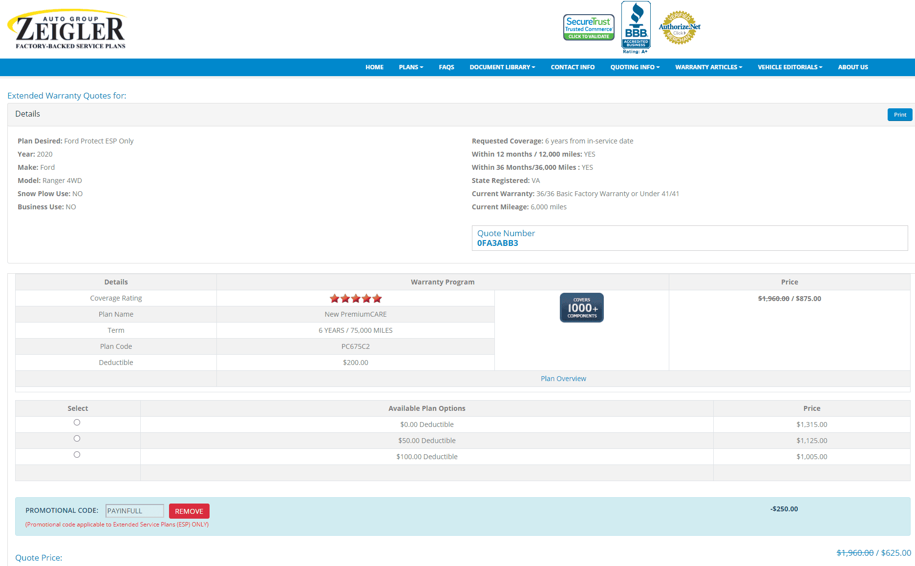
Task: Click the promotional code input field
Action: click(135, 511)
